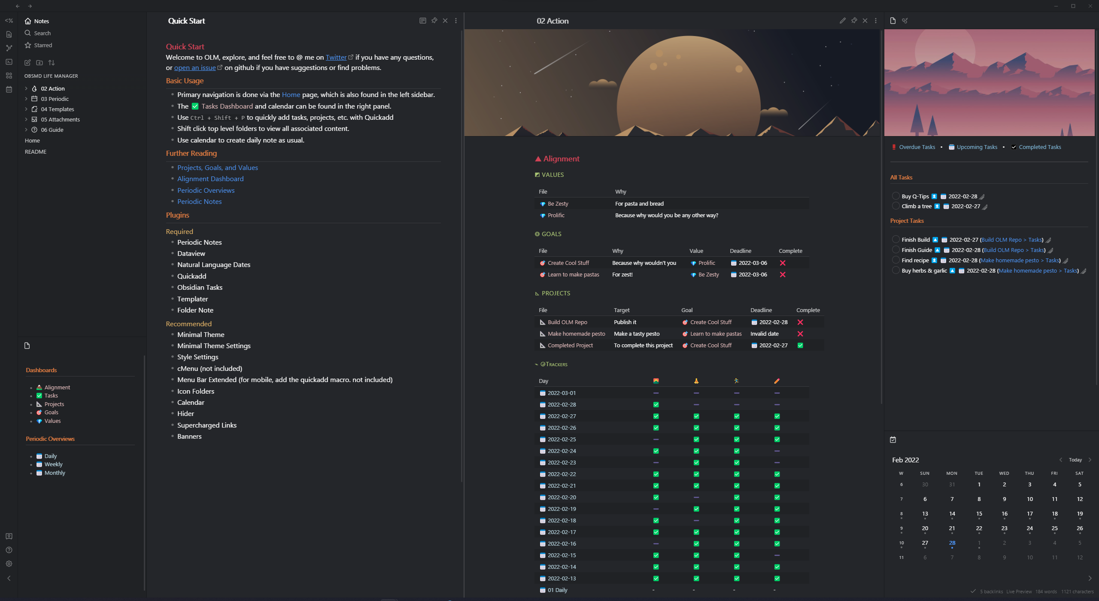Open the Be Zesty file link in Values table
The image size is (1099, 601).
(x=558, y=203)
